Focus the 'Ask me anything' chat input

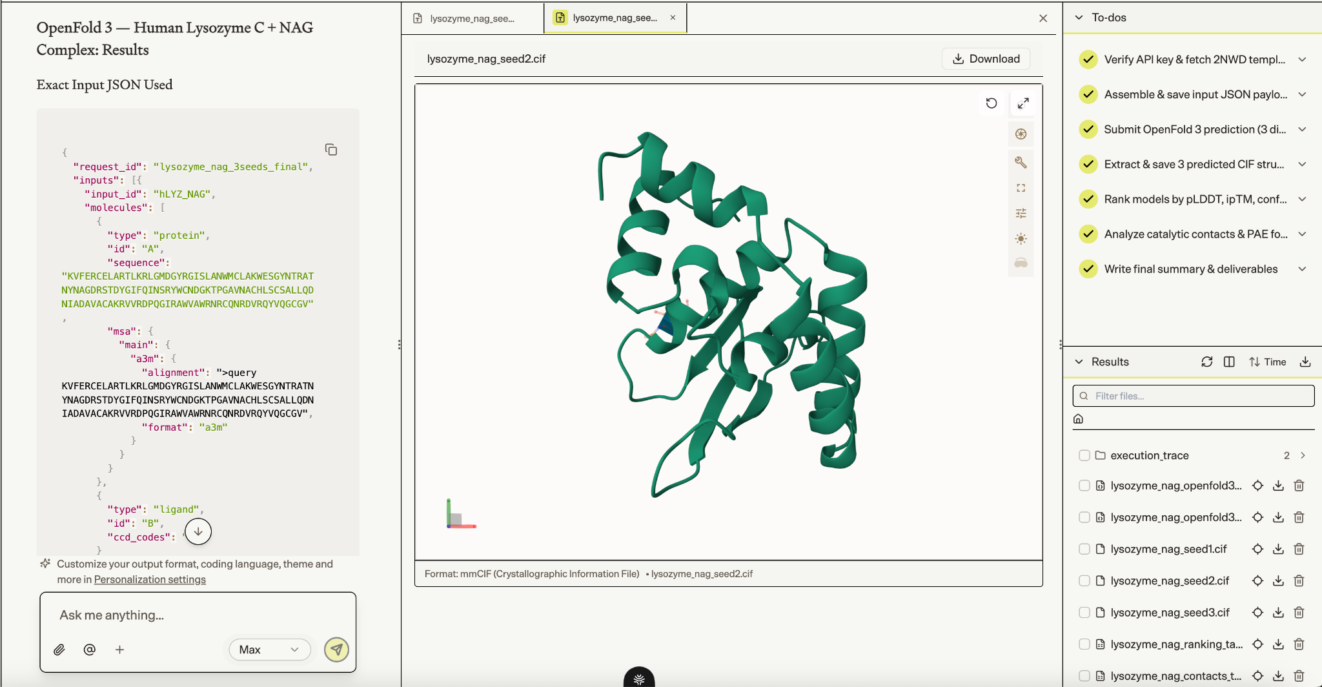point(198,615)
